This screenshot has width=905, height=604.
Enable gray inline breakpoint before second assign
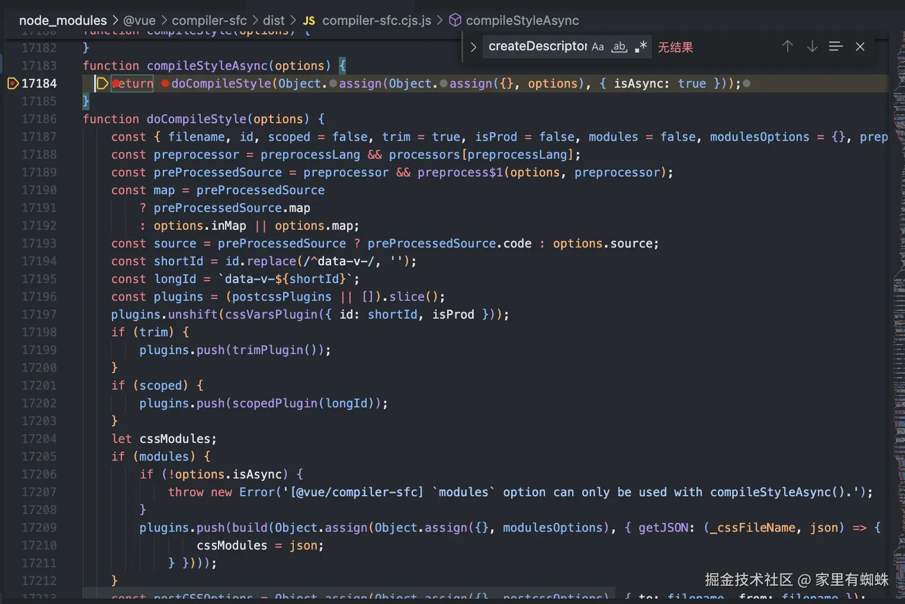[444, 83]
